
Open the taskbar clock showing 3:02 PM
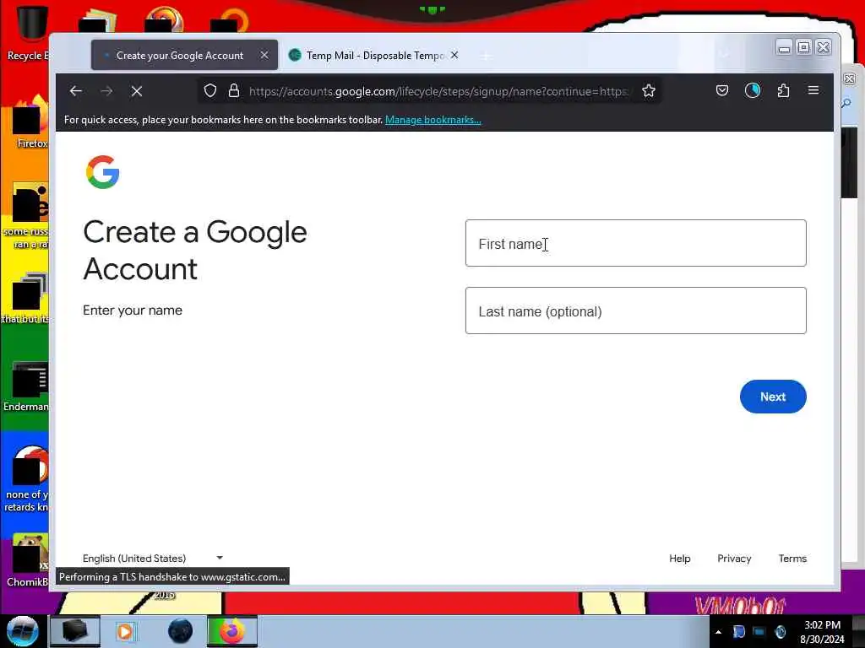[x=822, y=632]
